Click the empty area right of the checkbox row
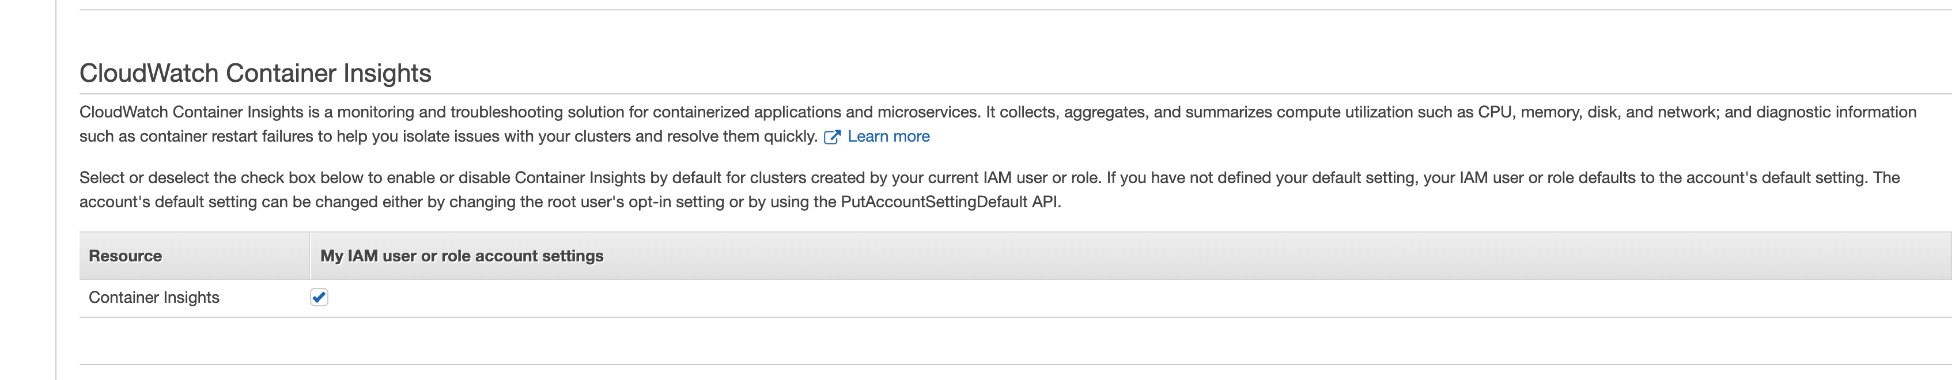The width and height of the screenshot is (1959, 380). pyautogui.click(x=1065, y=298)
